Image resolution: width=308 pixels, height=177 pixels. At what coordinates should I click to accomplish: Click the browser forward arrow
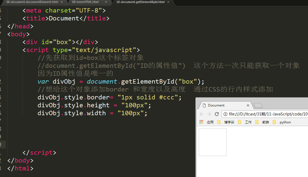[209, 114]
